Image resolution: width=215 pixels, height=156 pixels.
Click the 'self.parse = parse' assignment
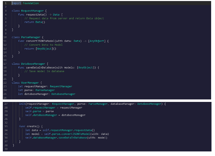point(39,112)
